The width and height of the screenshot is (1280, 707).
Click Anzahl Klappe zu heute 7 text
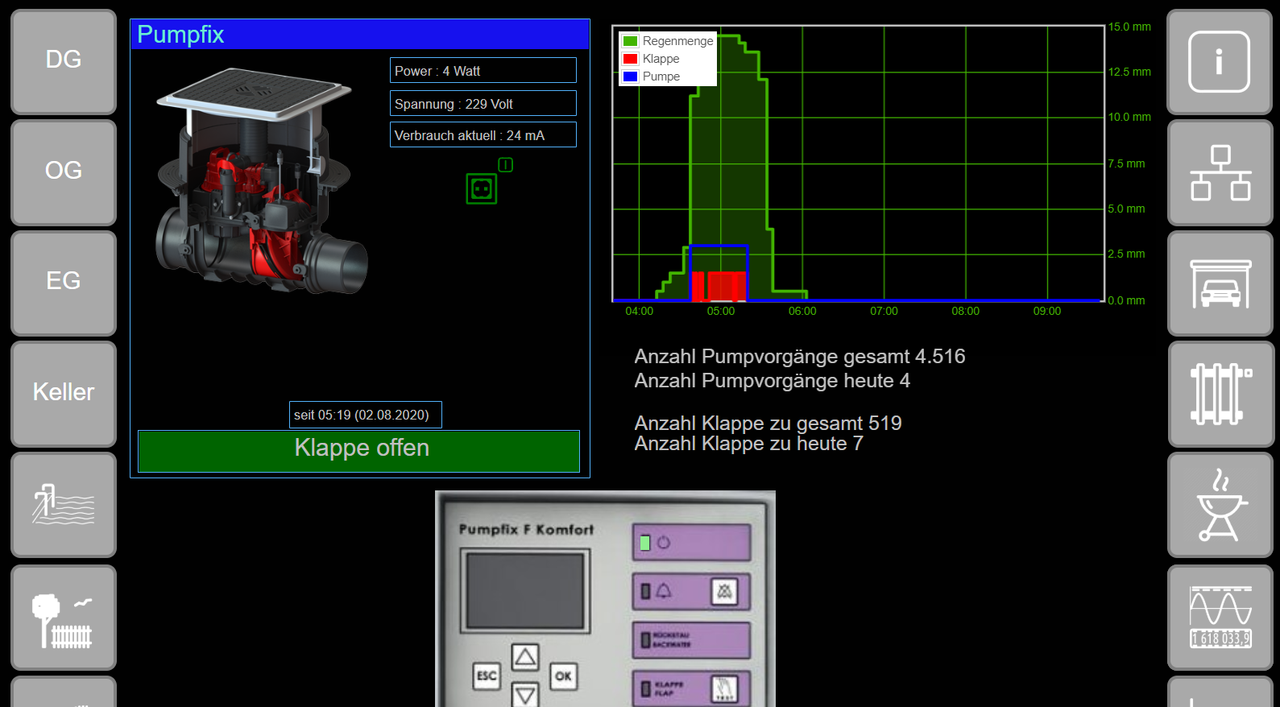click(748, 444)
